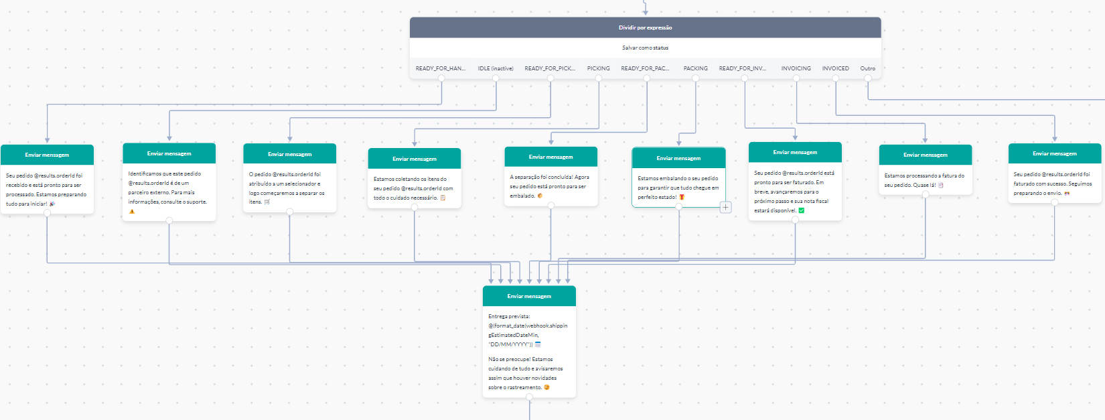Select the PICKING category label
The image size is (1105, 420).
tap(599, 68)
